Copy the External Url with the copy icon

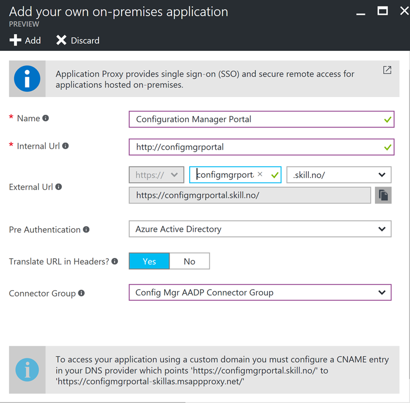383,195
